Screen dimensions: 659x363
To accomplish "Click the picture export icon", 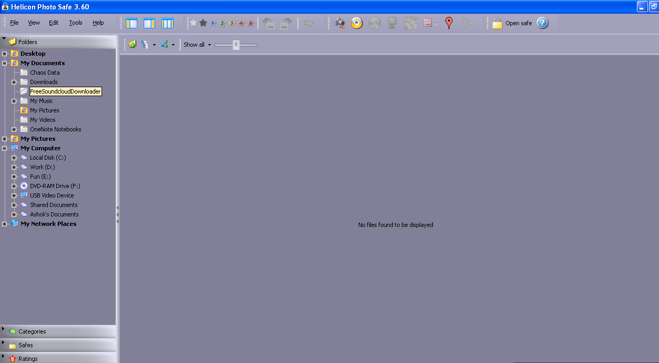I will coord(428,23).
